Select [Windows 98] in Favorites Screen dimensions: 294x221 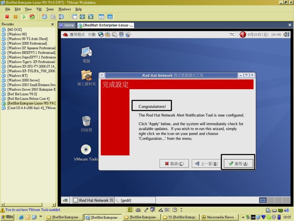(x=17, y=34)
